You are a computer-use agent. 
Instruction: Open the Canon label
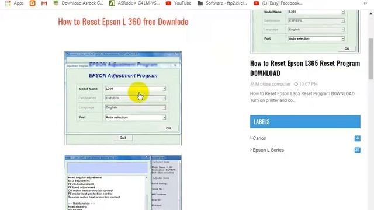(x=259, y=138)
